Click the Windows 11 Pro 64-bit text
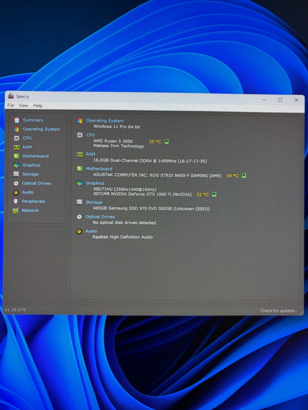This screenshot has width=308, height=410. [x=117, y=127]
